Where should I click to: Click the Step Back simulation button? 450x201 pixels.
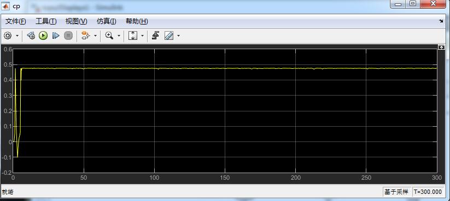click(x=31, y=36)
